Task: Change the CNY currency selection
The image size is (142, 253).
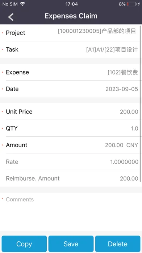Action: 132,145
